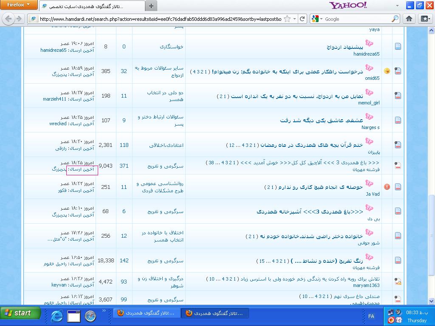Click thread status icon in 'پیشنهاد ازدواج' row
This screenshot has height=326, width=435.
pyautogui.click(x=398, y=46)
